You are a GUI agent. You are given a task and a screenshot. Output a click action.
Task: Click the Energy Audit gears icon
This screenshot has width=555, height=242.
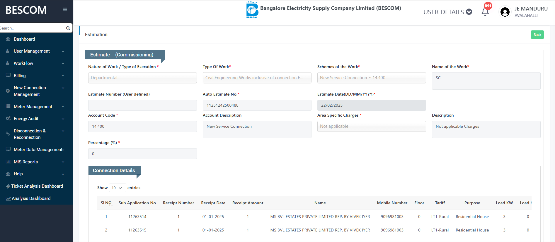8,118
